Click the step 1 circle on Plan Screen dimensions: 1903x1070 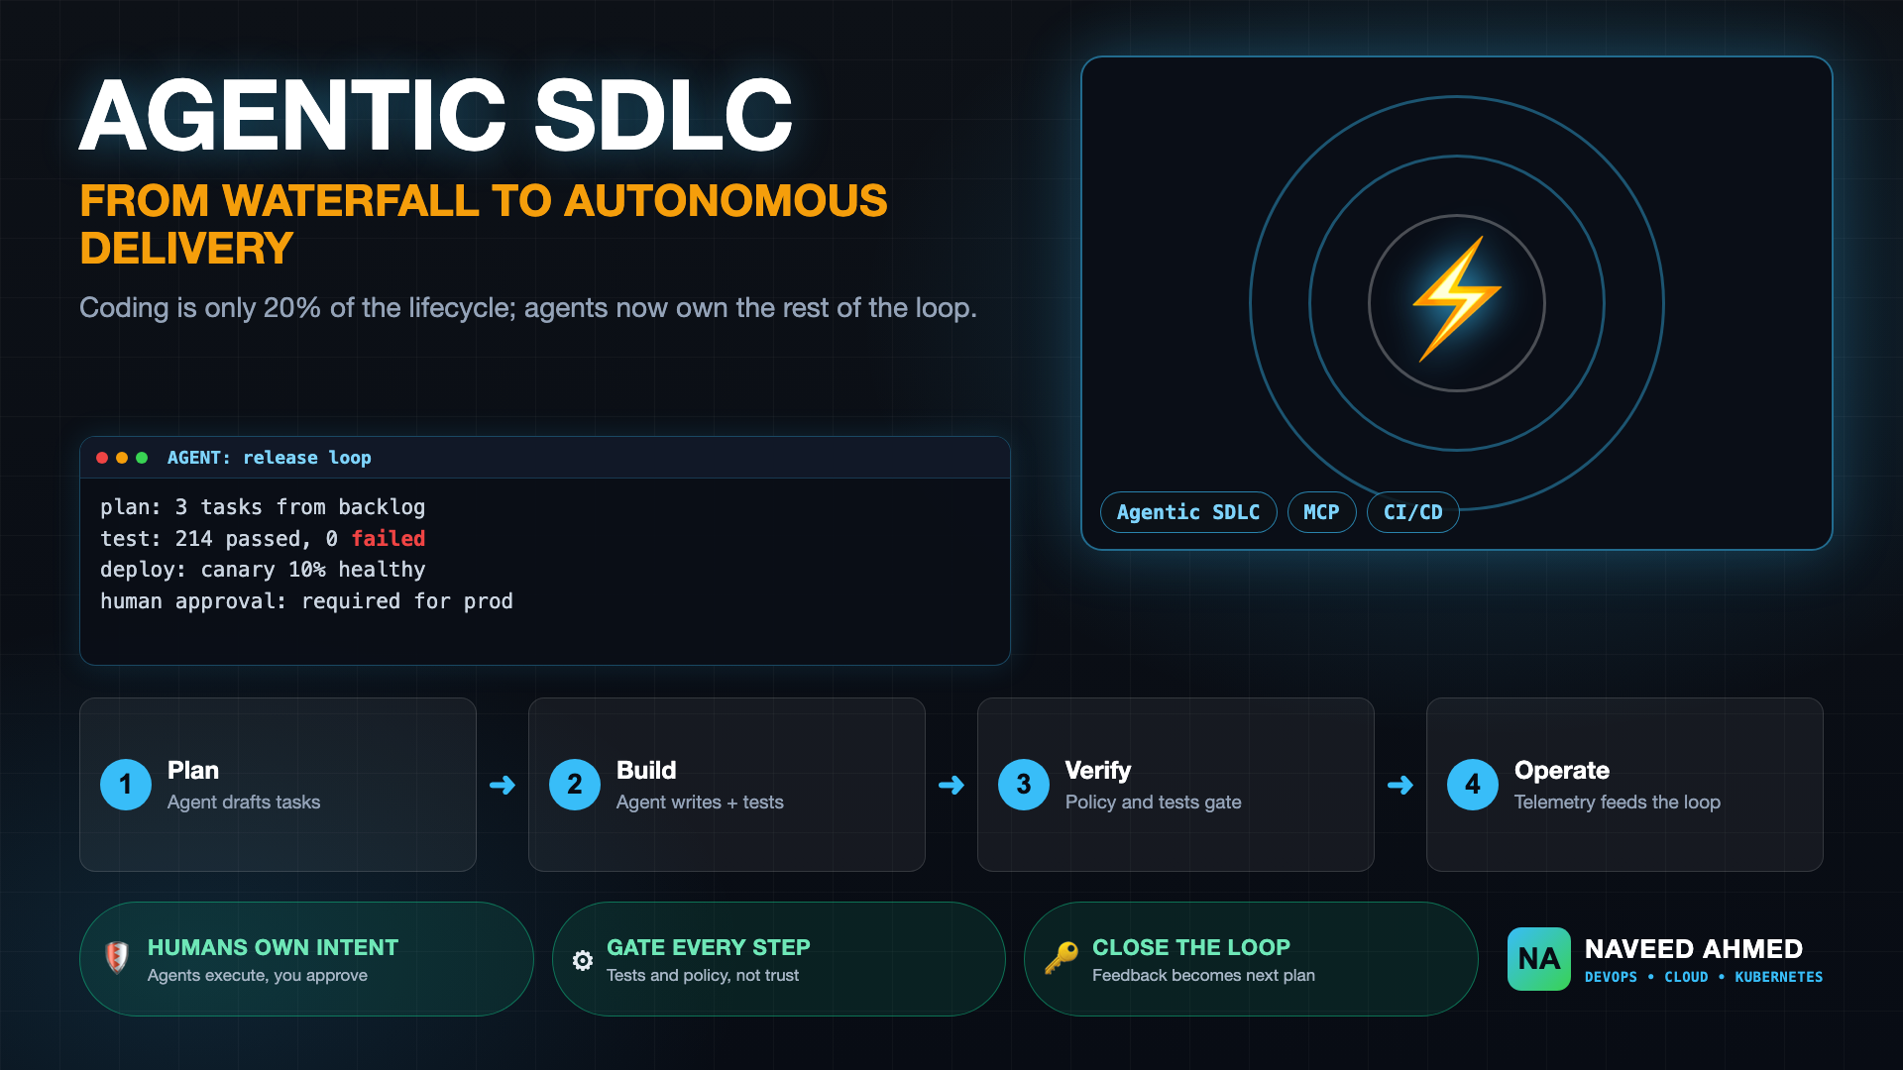pyautogui.click(x=126, y=785)
